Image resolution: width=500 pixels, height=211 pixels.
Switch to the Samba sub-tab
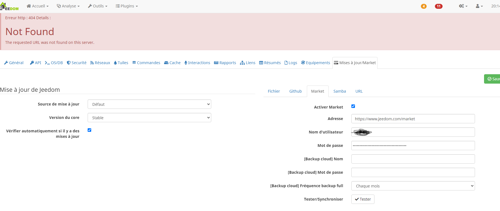tap(340, 91)
